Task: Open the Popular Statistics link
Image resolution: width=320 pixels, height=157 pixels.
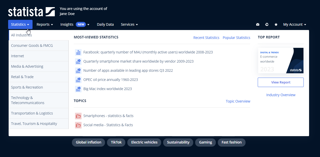Action: (236, 38)
